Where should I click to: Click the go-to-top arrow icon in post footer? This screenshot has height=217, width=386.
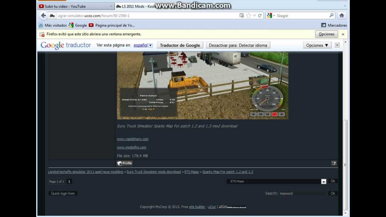point(334,163)
